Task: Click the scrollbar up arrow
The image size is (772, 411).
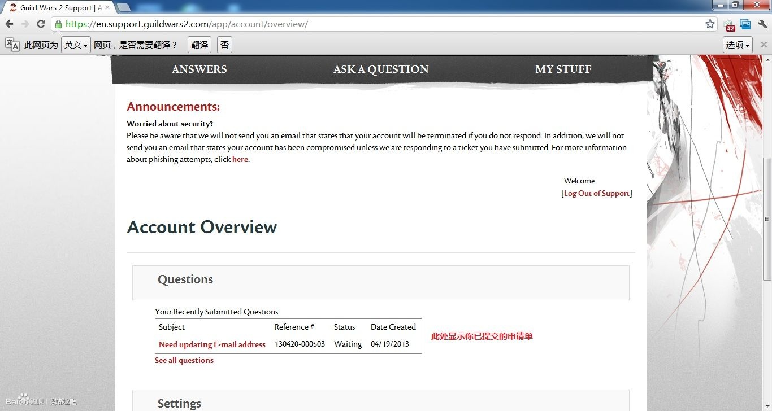Action: point(767,59)
